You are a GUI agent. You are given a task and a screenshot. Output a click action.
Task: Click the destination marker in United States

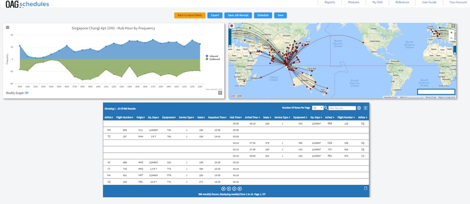click(x=363, y=42)
